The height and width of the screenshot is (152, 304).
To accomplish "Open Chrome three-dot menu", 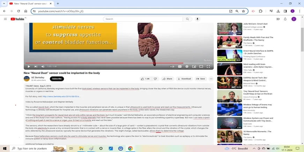I will 299,11.
